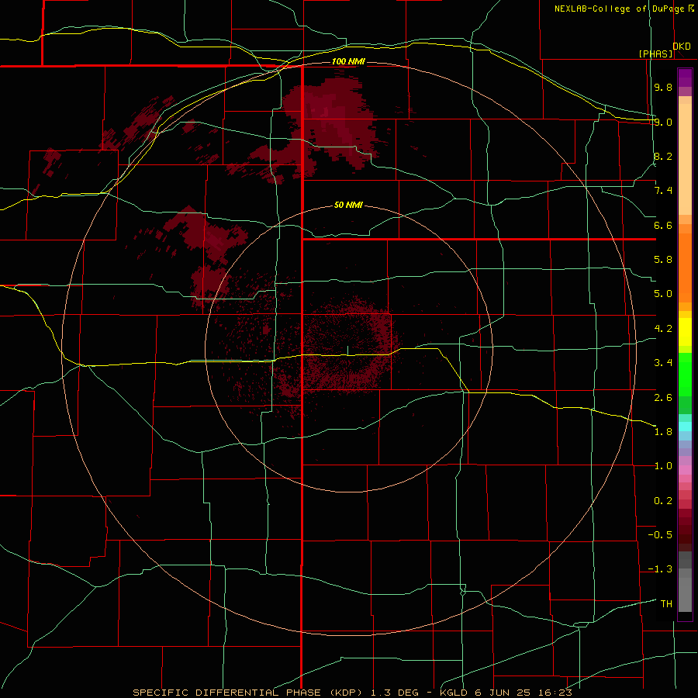Click the 3.4 scale value

tap(663, 363)
